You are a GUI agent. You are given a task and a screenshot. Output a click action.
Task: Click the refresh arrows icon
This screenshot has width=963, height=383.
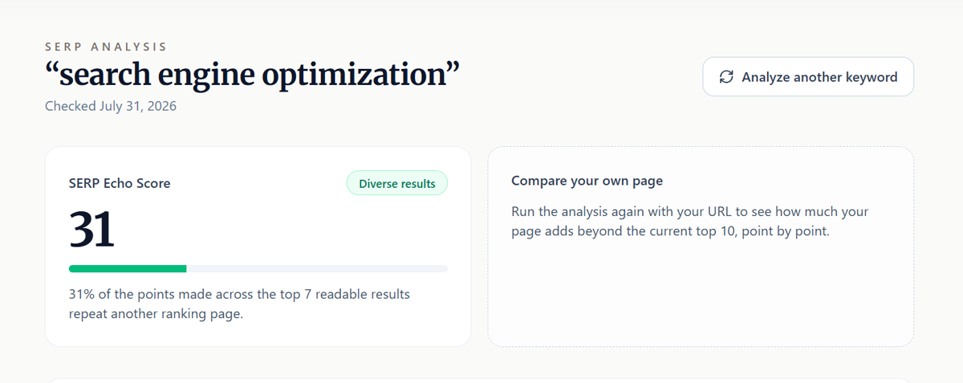pos(726,77)
